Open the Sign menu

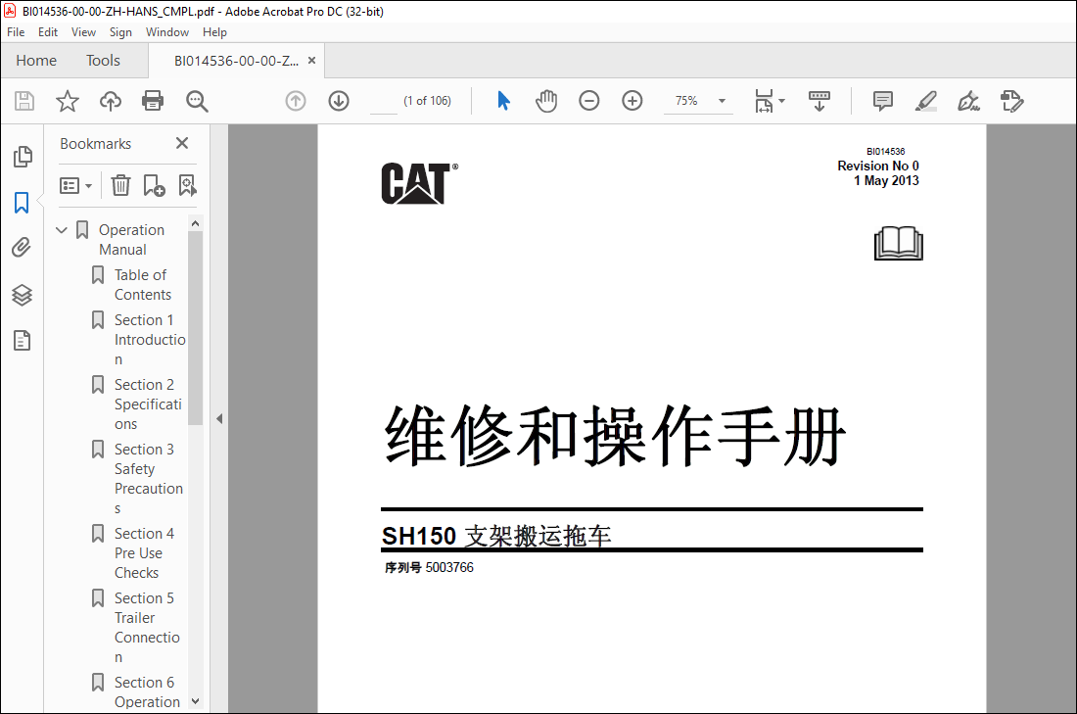[120, 32]
